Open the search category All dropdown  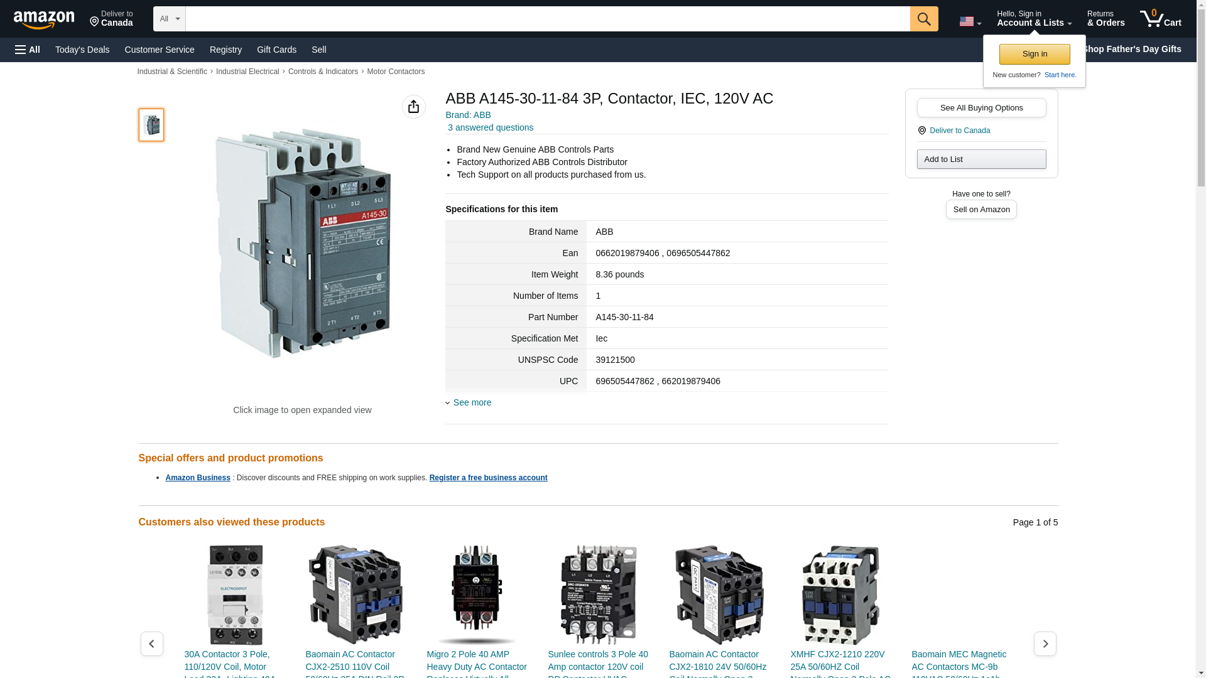coord(169,19)
